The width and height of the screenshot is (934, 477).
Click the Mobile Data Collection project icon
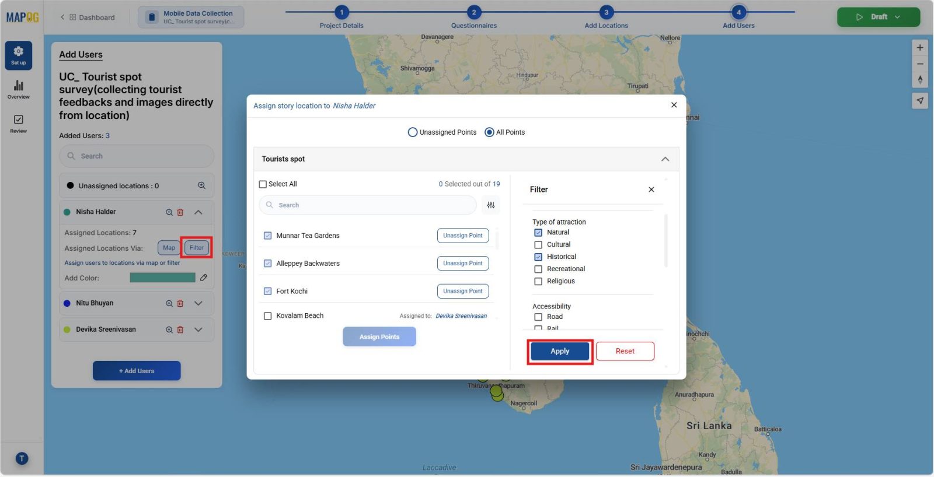152,17
